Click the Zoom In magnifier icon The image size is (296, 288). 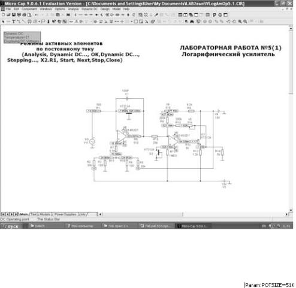click(240, 22)
